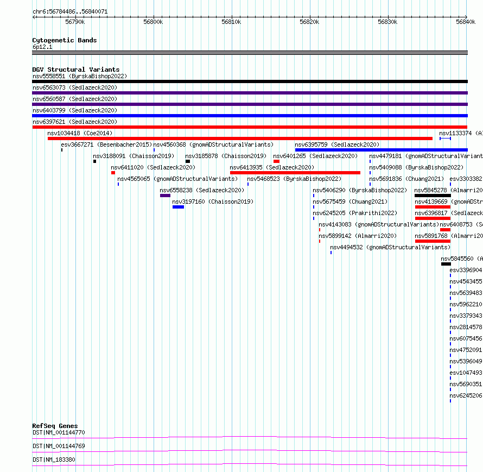The height and width of the screenshot is (472, 483).
Task: Click the purple nsv6558238 variant block
Action: coord(165,196)
